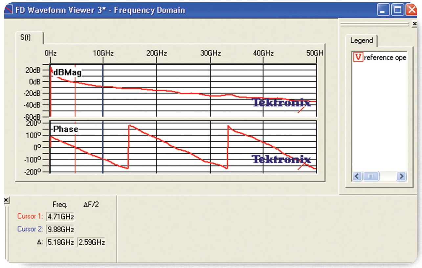The height and width of the screenshot is (268, 422).
Task: Click the delta 5.18GHz field
Action: [x=60, y=243]
